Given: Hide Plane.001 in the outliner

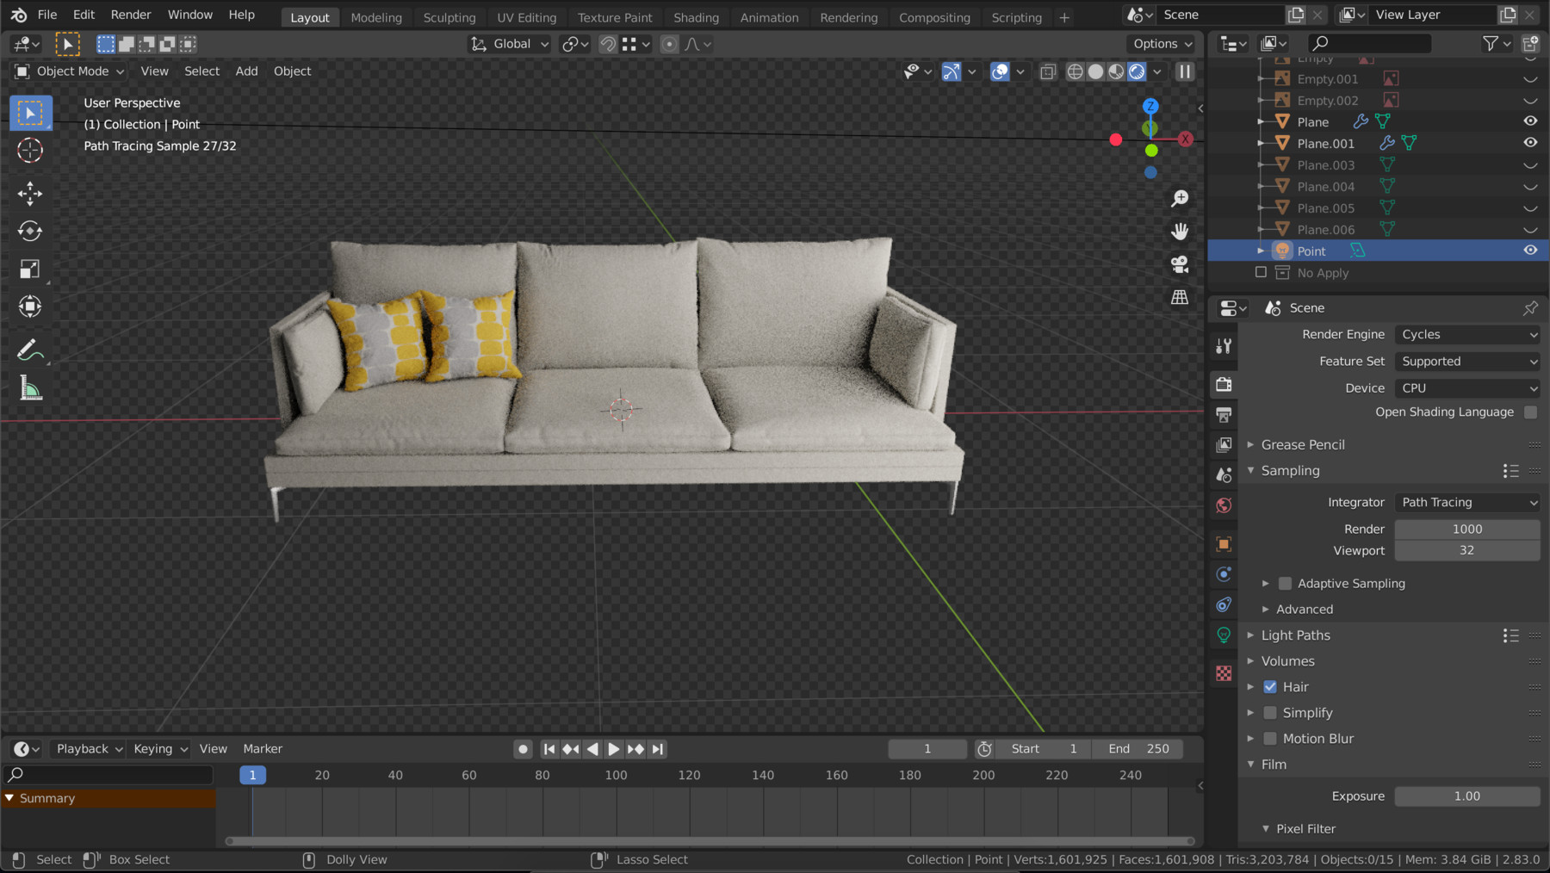Looking at the screenshot, I should pyautogui.click(x=1529, y=143).
